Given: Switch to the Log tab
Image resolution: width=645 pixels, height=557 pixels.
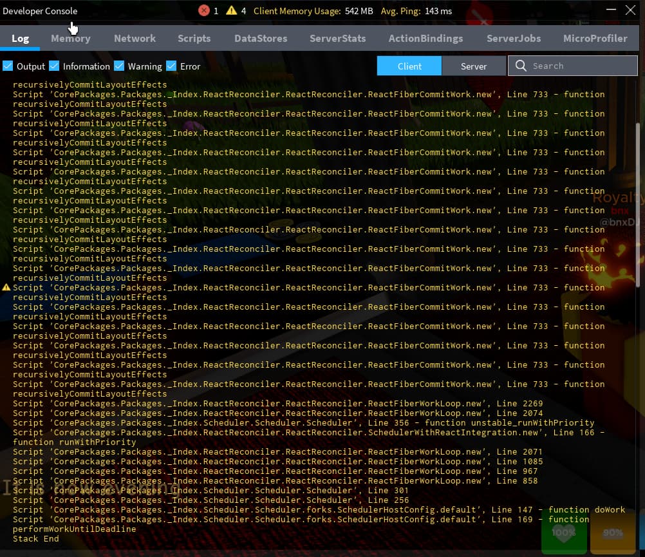Looking at the screenshot, I should pyautogui.click(x=20, y=38).
